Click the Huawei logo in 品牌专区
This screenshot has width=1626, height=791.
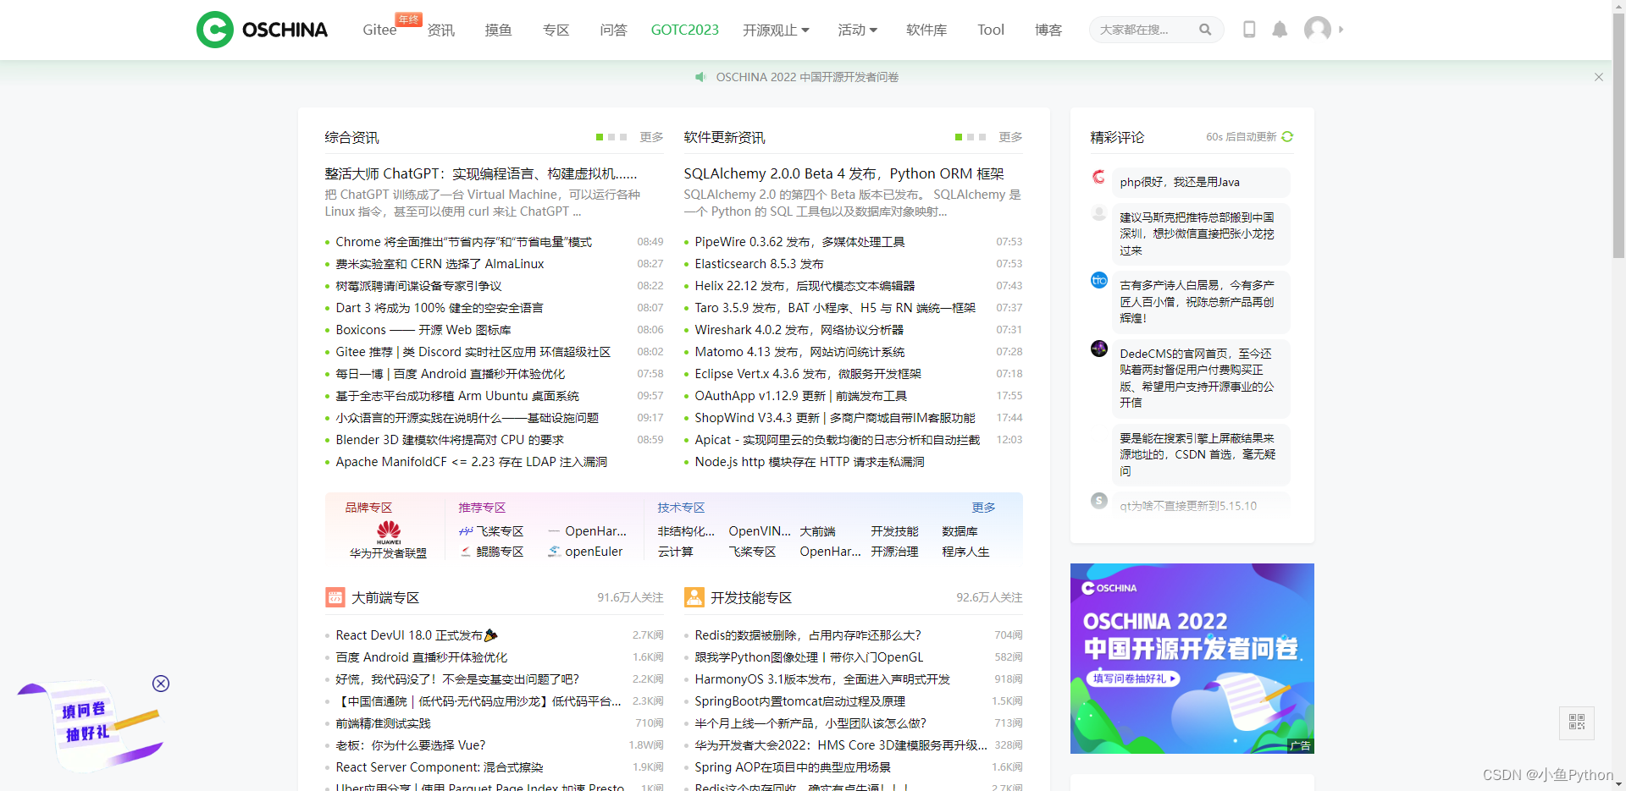pos(389,532)
